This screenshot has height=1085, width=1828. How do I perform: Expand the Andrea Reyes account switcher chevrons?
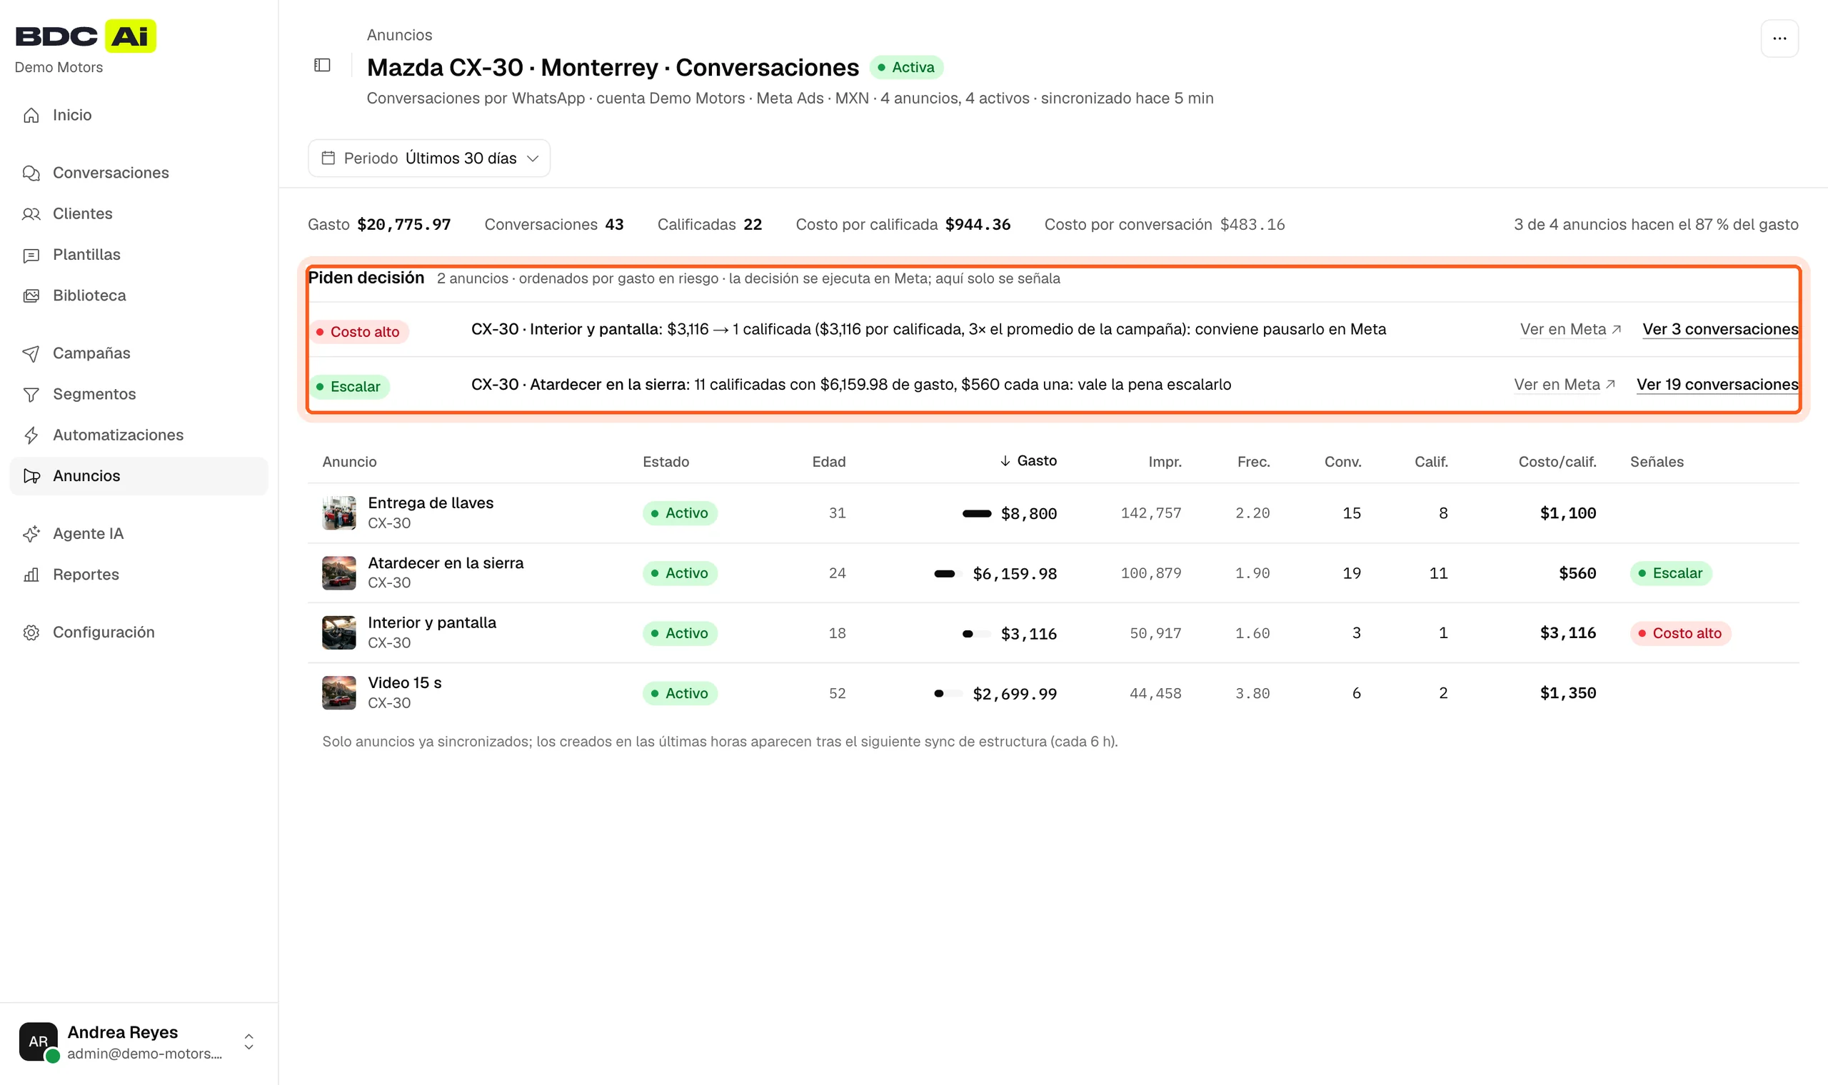click(x=248, y=1042)
